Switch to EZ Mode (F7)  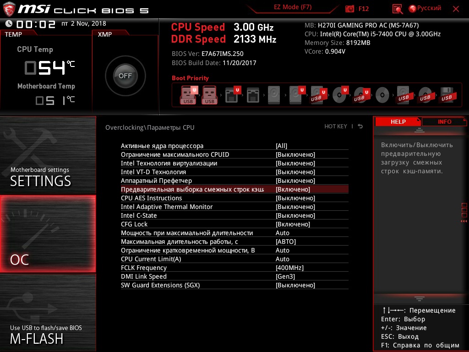tap(293, 7)
